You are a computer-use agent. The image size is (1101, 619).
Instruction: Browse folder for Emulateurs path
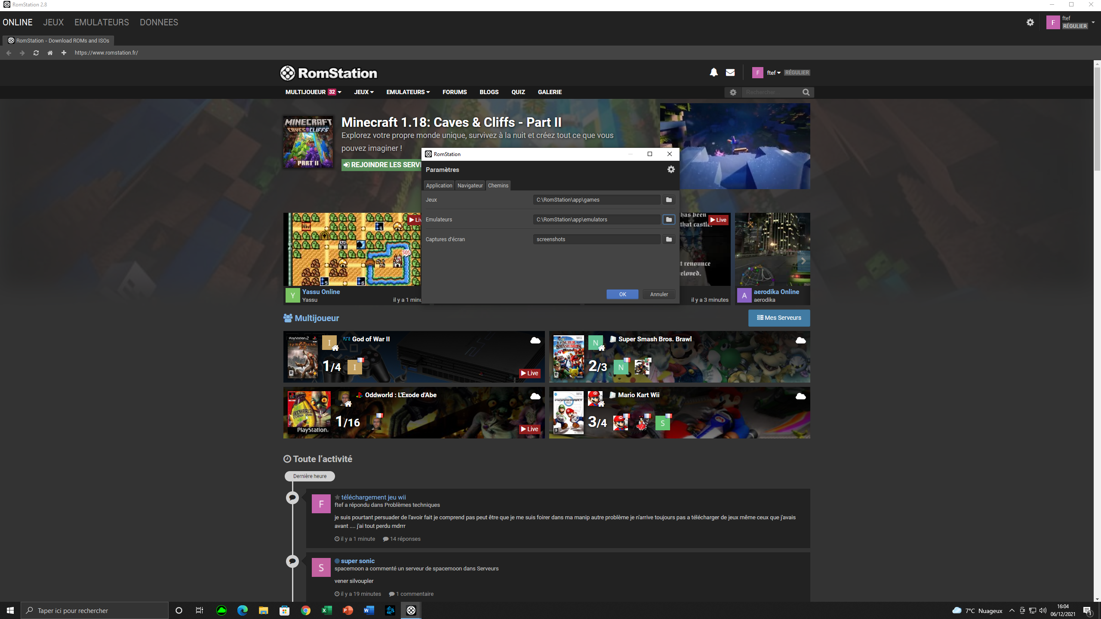[x=669, y=220]
